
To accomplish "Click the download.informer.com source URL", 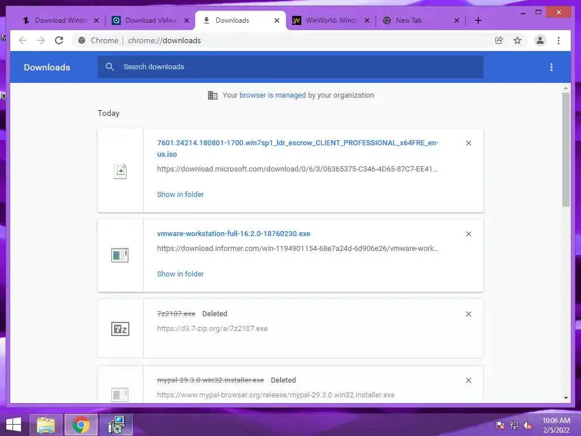I will [x=297, y=249].
